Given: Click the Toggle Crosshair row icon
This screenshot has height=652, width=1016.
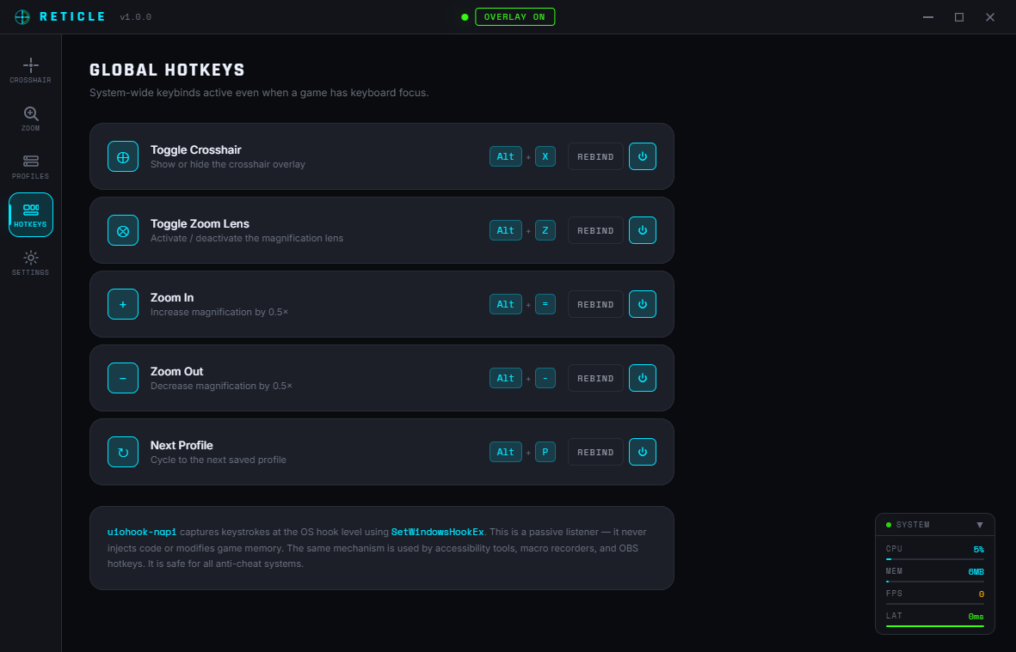Looking at the screenshot, I should 123,156.
